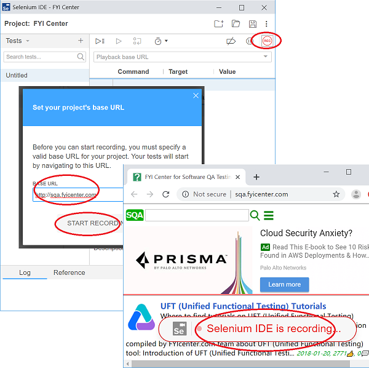This screenshot has height=369, width=369.
Task: Search tests input field
Action: coord(45,57)
